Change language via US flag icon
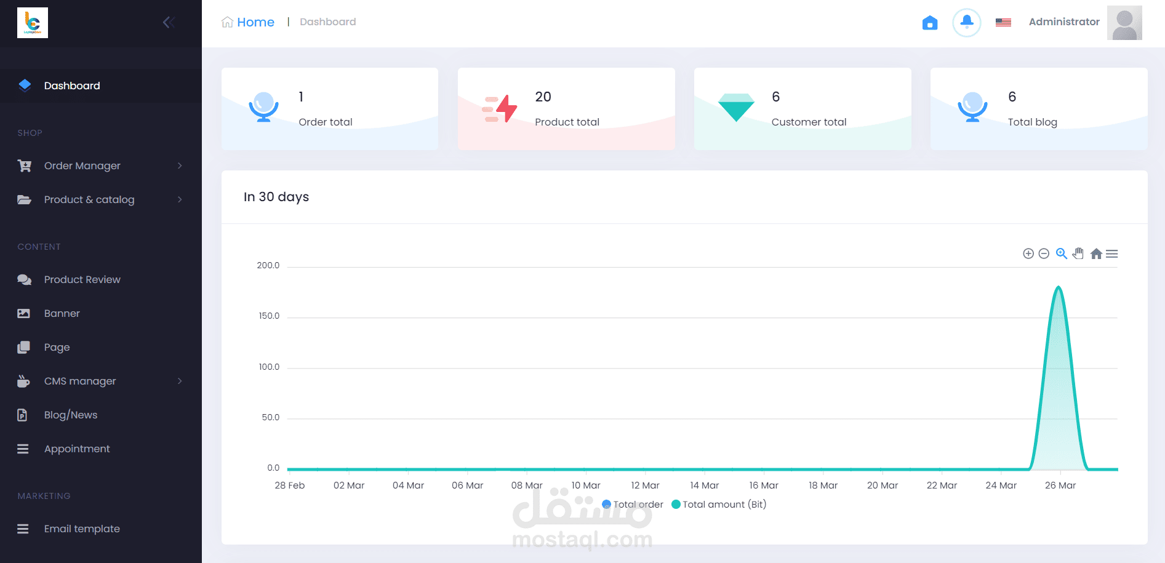 [x=1003, y=22]
